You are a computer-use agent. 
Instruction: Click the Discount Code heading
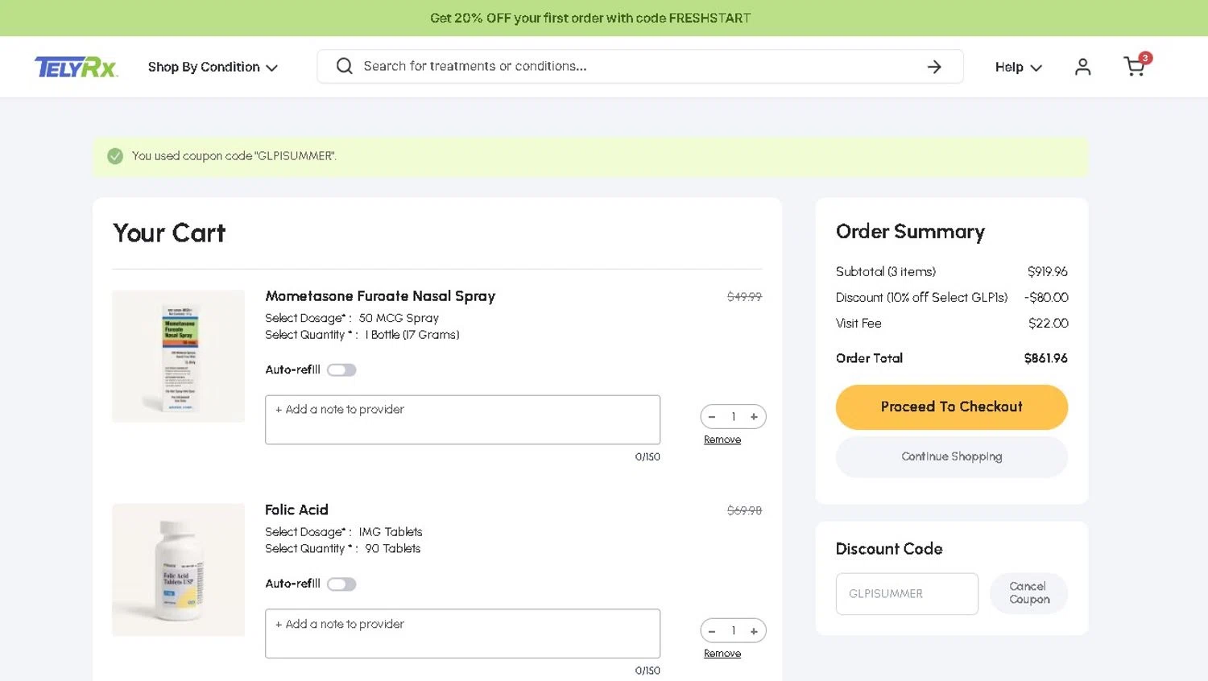tap(889, 549)
